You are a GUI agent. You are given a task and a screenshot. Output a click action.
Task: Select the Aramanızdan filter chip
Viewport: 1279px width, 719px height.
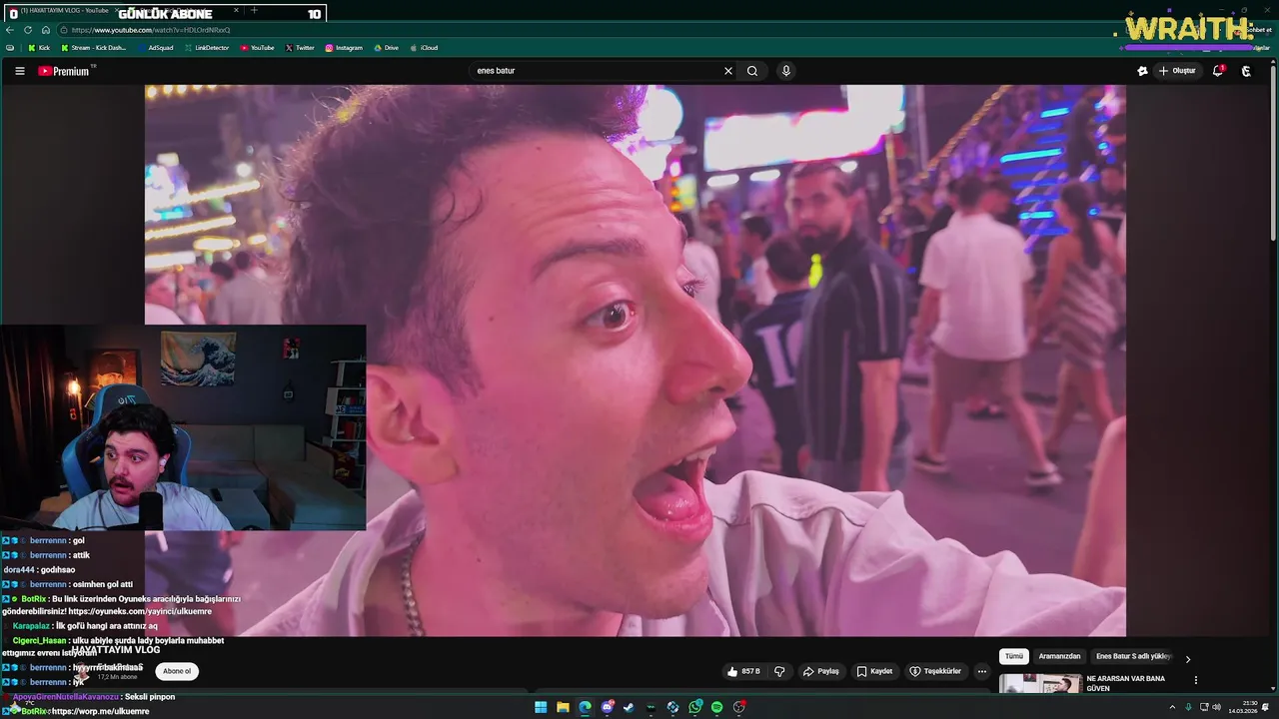coord(1060,656)
